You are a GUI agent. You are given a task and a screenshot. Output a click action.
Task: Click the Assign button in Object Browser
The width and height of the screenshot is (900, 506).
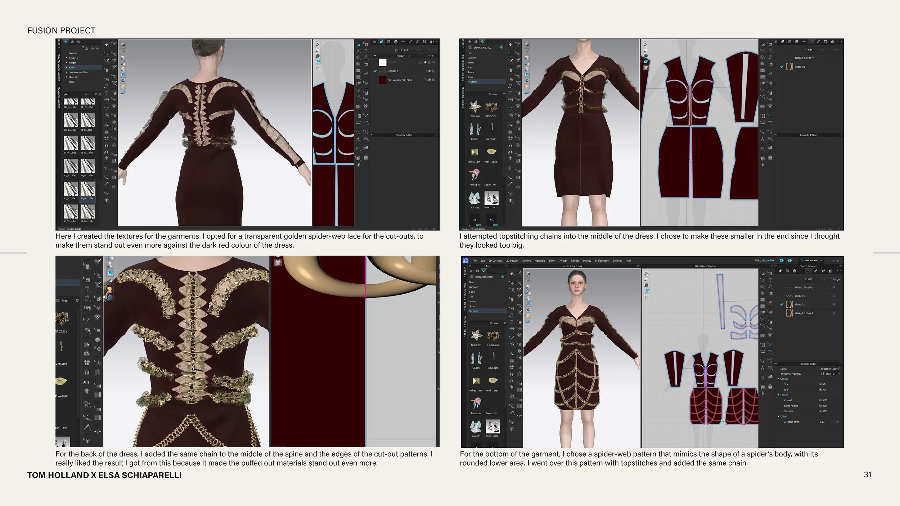(x=835, y=279)
